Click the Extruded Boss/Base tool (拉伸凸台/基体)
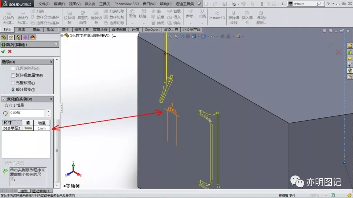 [x=8, y=17]
